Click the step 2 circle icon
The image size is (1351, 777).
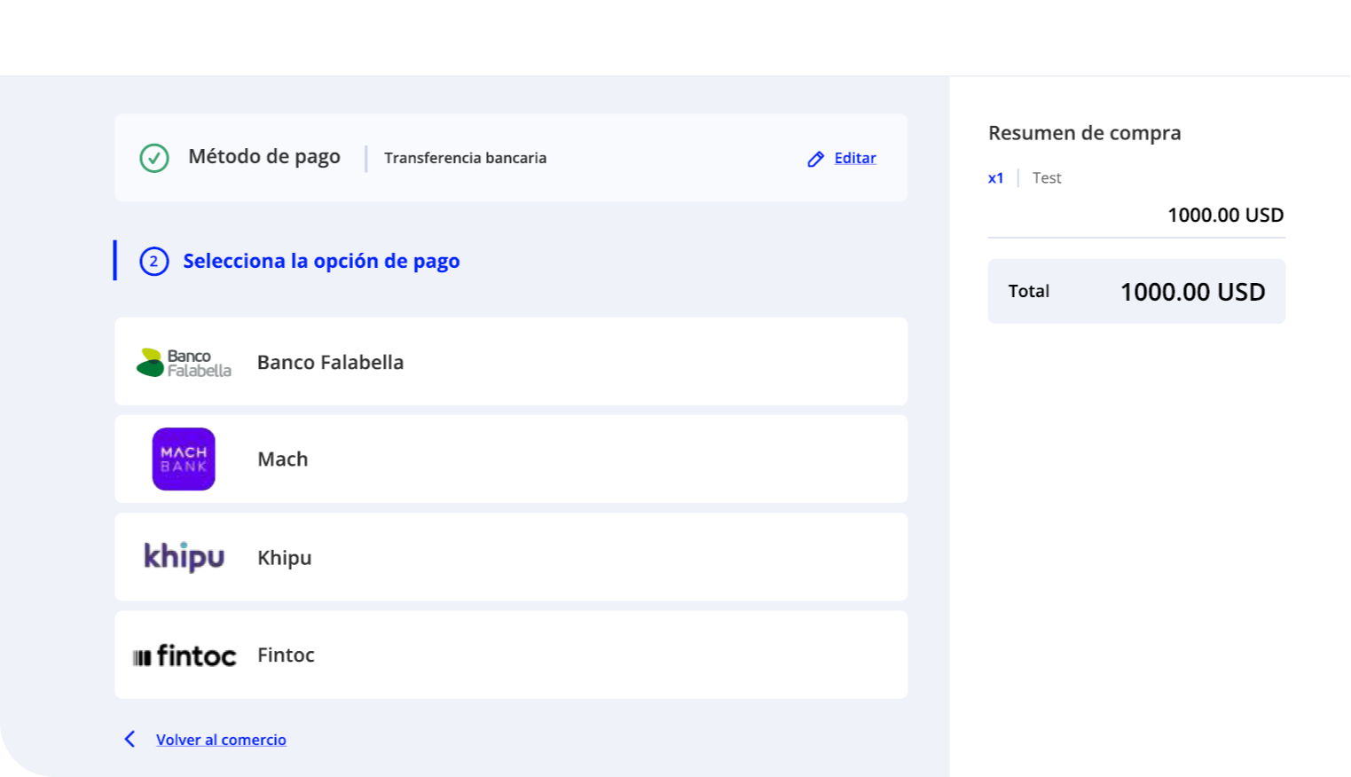(154, 261)
